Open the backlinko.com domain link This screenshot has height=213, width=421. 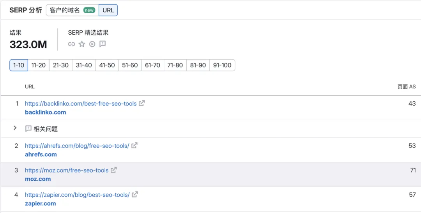(45, 112)
